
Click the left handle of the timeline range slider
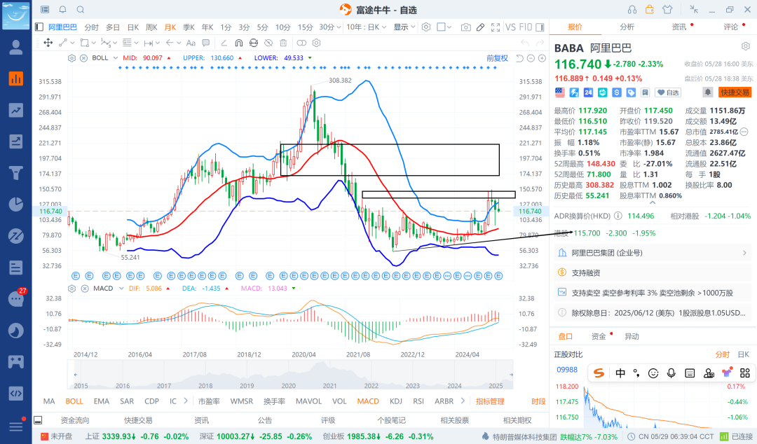point(76,375)
